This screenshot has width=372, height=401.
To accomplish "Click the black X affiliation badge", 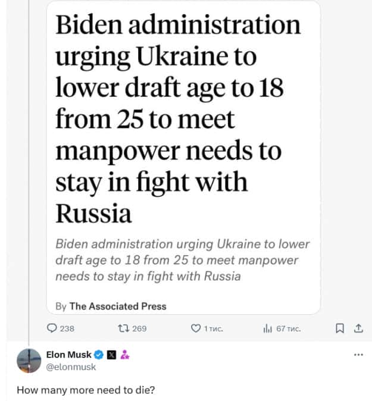I will click(111, 355).
